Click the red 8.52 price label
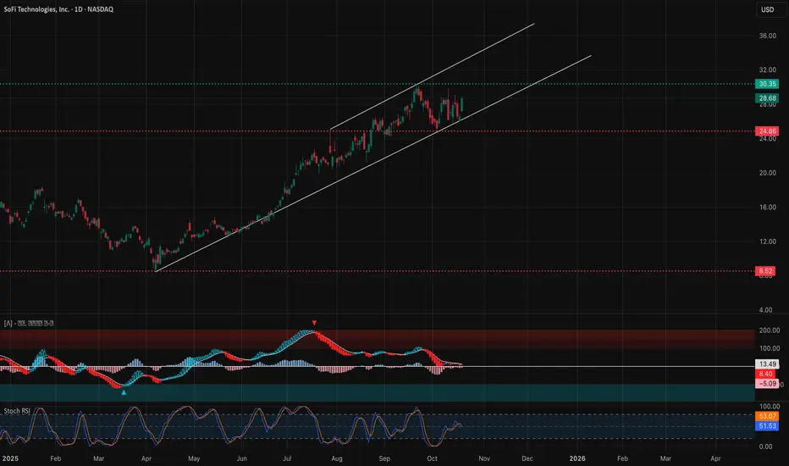This screenshot has height=466, width=789. [764, 271]
